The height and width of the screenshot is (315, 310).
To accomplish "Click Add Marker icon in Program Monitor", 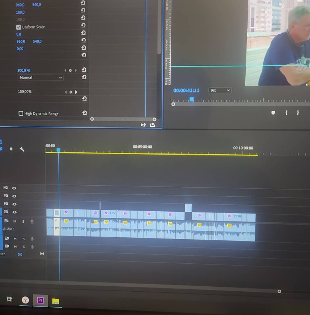I will coord(273,113).
